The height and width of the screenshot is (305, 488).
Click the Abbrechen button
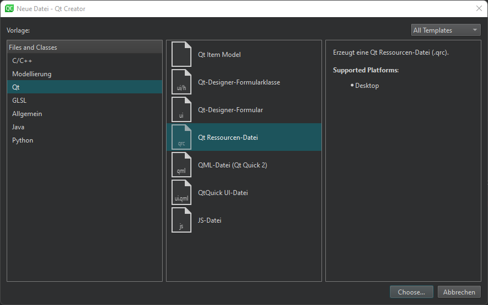coord(459,292)
